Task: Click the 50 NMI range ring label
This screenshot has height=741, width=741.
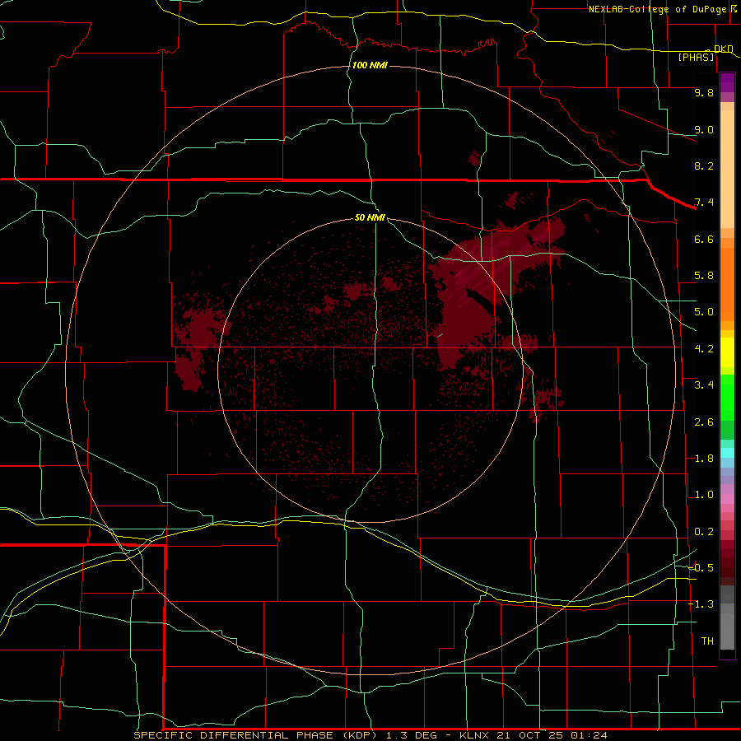Action: pyautogui.click(x=370, y=217)
